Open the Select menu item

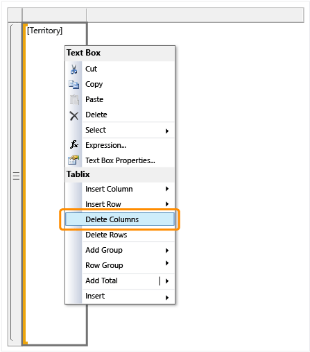pyautogui.click(x=120, y=130)
